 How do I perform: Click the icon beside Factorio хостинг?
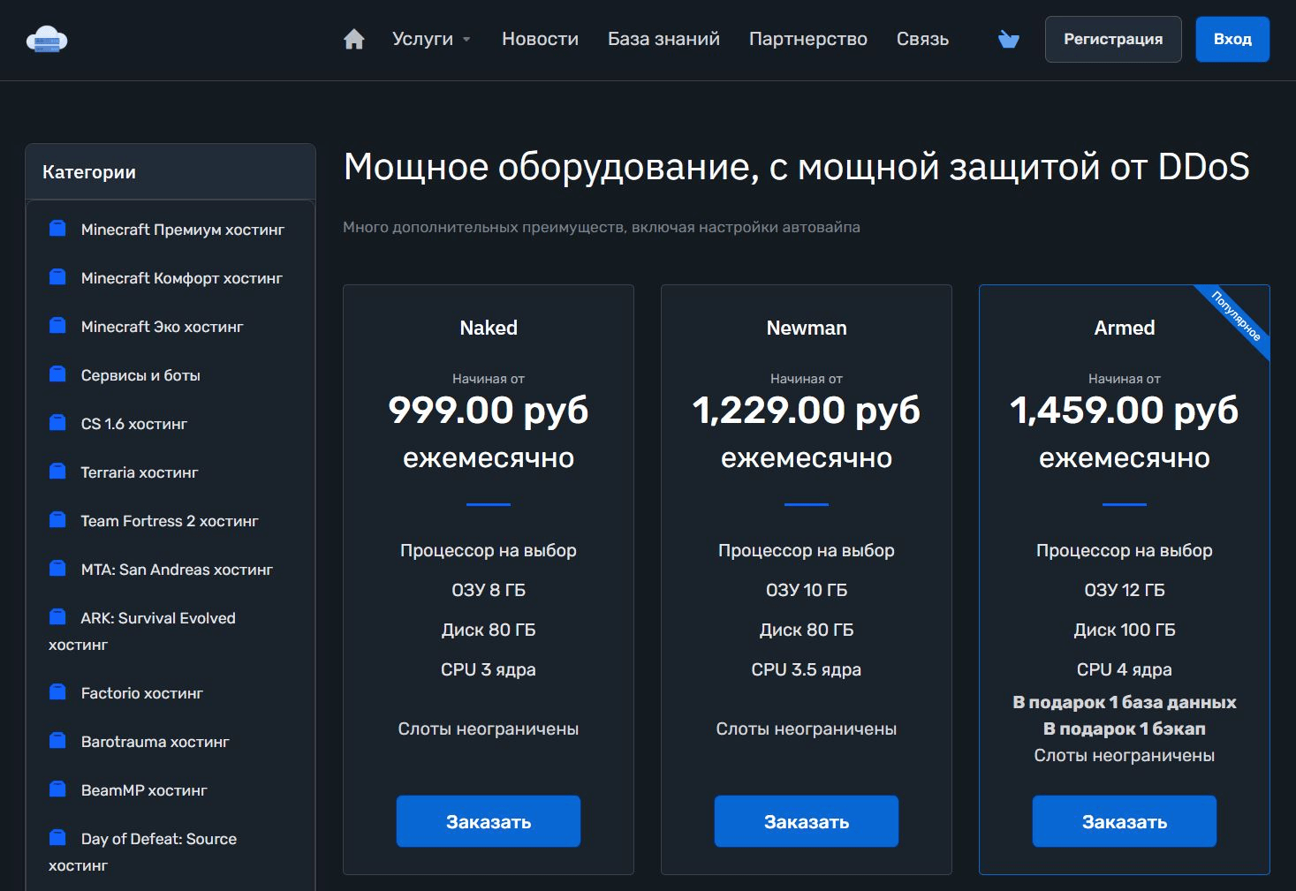(57, 692)
